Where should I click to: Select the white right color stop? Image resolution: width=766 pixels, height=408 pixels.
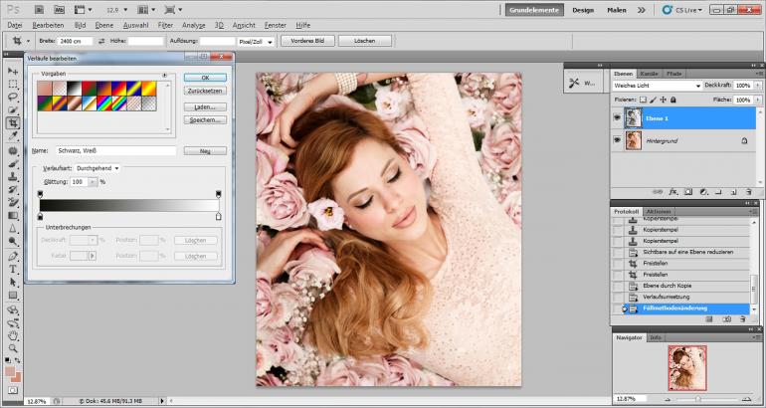pos(219,217)
